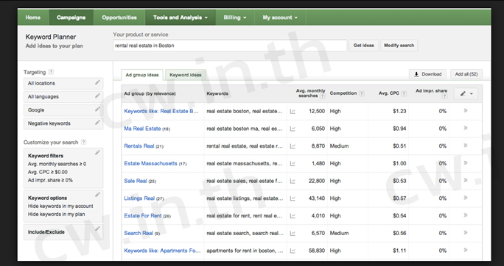Add Ma Real Estate group to plan arrow
The width and height of the screenshot is (504, 266).
point(466,128)
